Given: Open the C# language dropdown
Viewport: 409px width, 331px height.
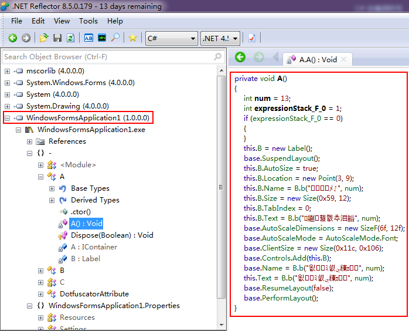Looking at the screenshot, I should [171, 38].
